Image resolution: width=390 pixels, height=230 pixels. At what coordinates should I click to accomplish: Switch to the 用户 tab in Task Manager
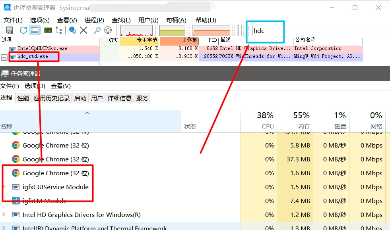pyautogui.click(x=97, y=98)
